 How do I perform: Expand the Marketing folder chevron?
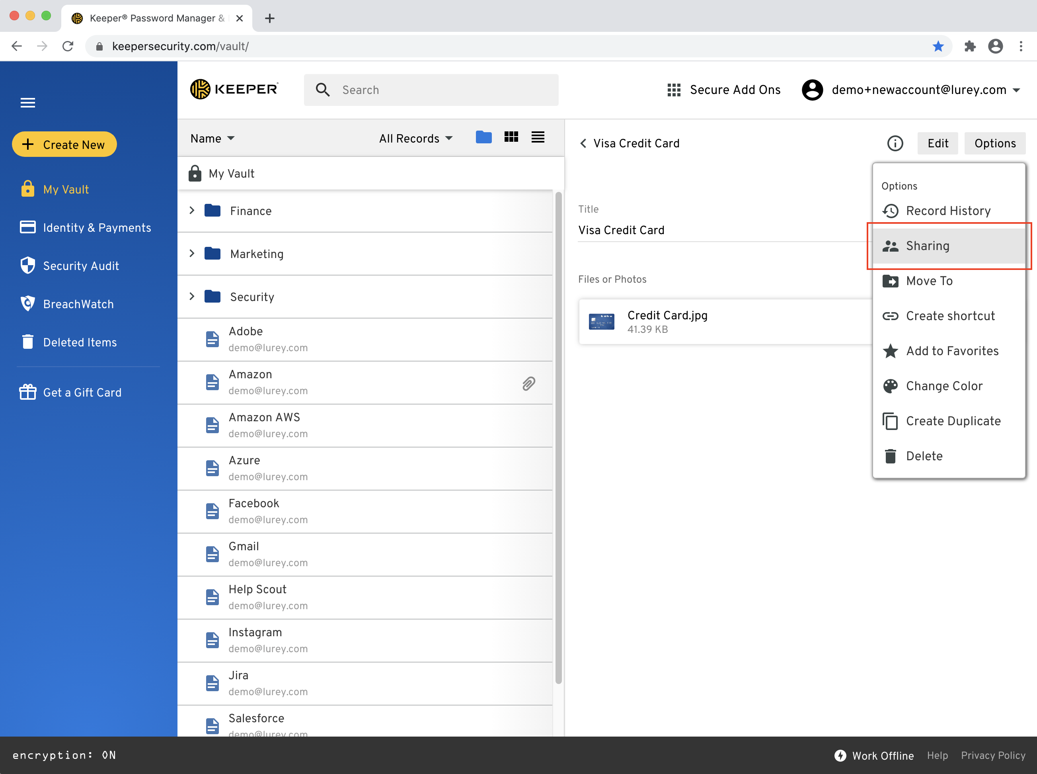click(x=191, y=254)
